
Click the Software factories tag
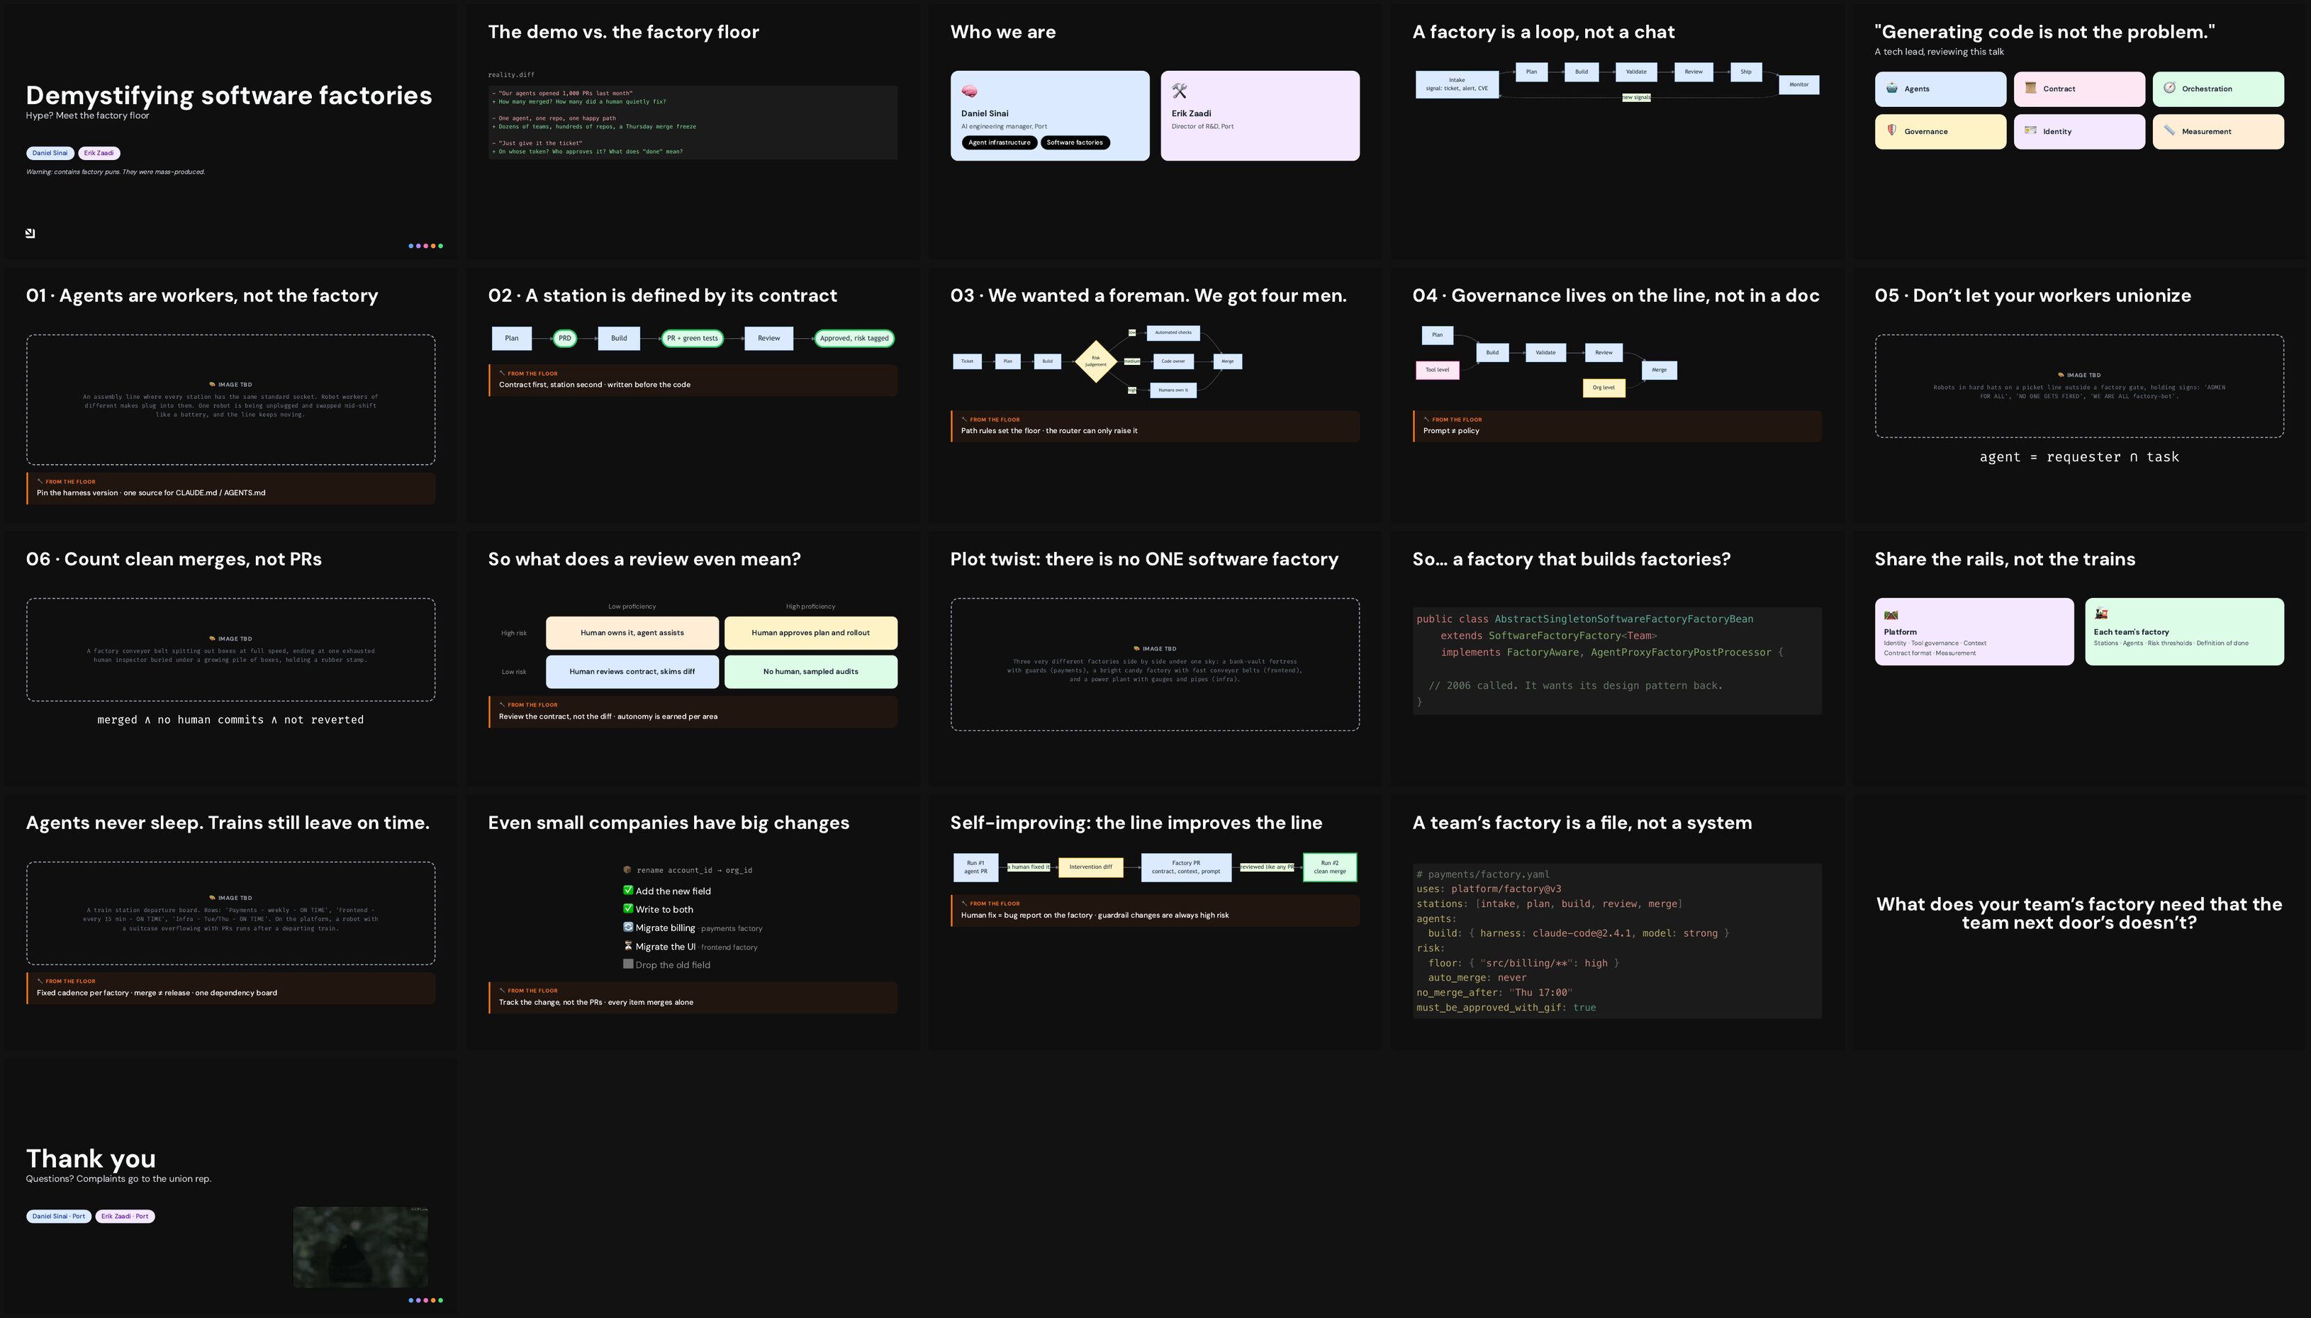tap(1075, 142)
